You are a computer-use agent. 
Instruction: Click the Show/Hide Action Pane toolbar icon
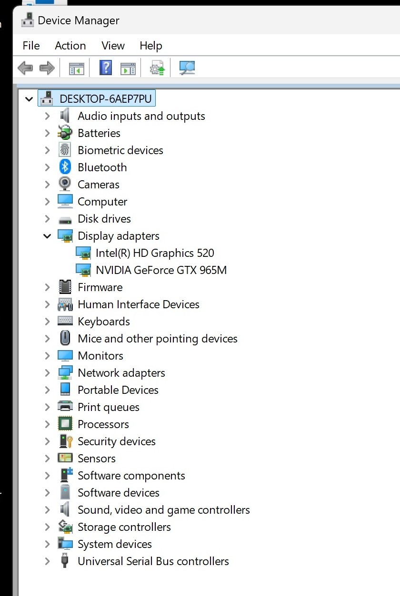pyautogui.click(x=128, y=68)
